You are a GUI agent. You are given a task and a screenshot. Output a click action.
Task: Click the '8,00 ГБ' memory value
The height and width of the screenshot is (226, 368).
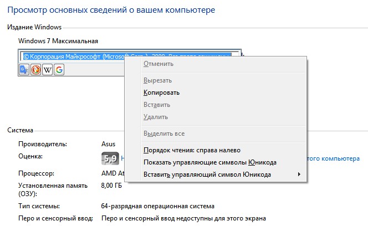coord(111,186)
